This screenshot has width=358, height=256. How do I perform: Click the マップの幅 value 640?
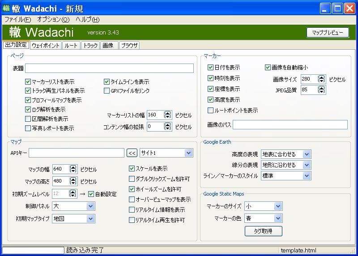pyautogui.click(x=58, y=169)
